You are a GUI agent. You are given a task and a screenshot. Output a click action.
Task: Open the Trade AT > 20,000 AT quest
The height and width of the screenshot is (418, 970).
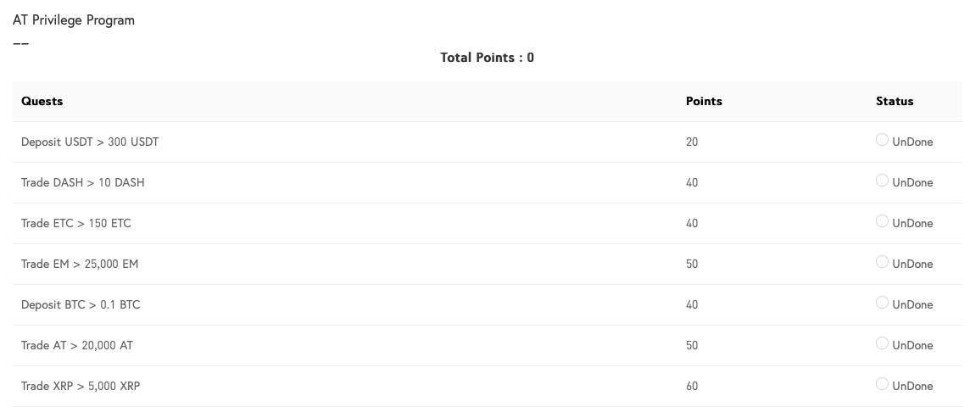(x=76, y=346)
